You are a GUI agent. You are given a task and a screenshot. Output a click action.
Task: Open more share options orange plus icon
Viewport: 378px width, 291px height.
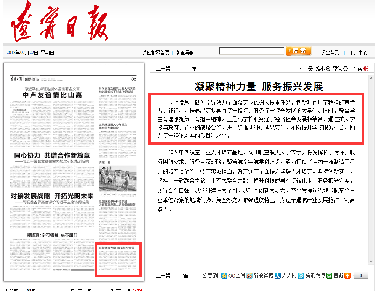[347, 275]
